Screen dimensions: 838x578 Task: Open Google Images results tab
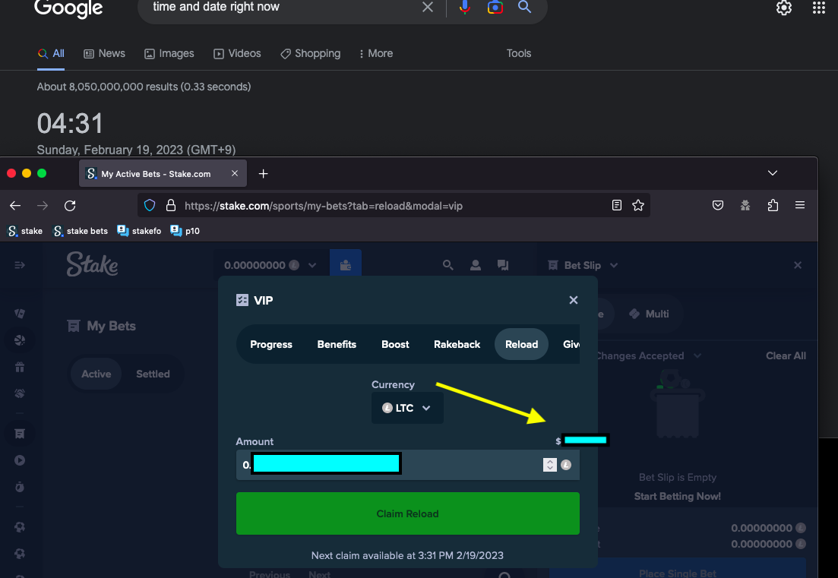pos(169,53)
